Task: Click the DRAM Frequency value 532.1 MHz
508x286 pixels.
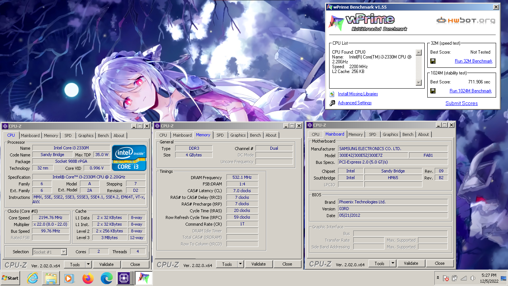Action: tap(242, 178)
